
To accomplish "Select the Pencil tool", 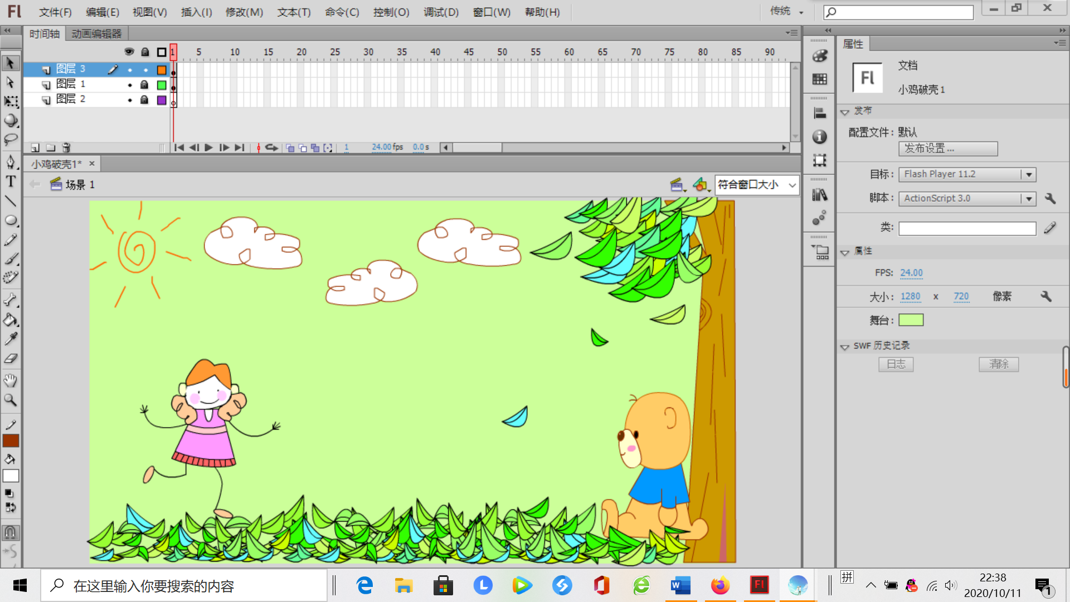I will [x=10, y=240].
